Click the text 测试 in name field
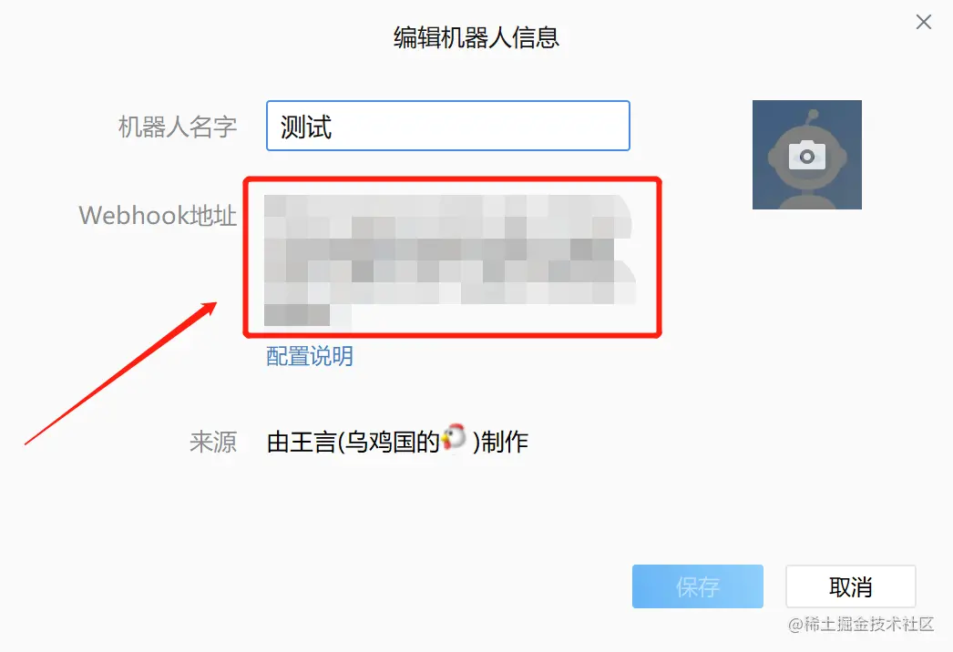 (x=306, y=127)
